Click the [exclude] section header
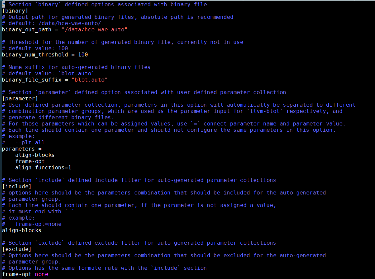 tap(17, 249)
